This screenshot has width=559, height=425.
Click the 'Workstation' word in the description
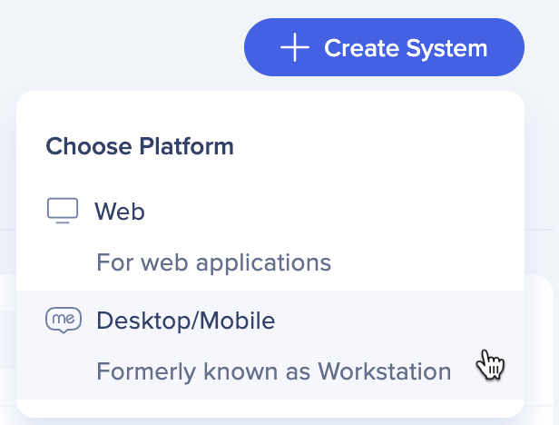tap(385, 371)
